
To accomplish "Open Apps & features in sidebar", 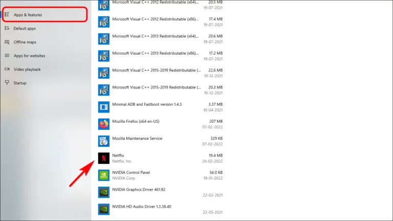I will click(x=28, y=15).
